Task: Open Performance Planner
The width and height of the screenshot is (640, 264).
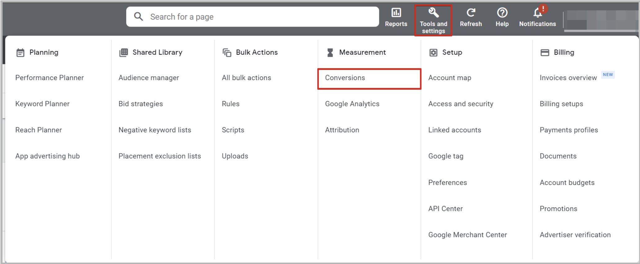Action: (50, 78)
